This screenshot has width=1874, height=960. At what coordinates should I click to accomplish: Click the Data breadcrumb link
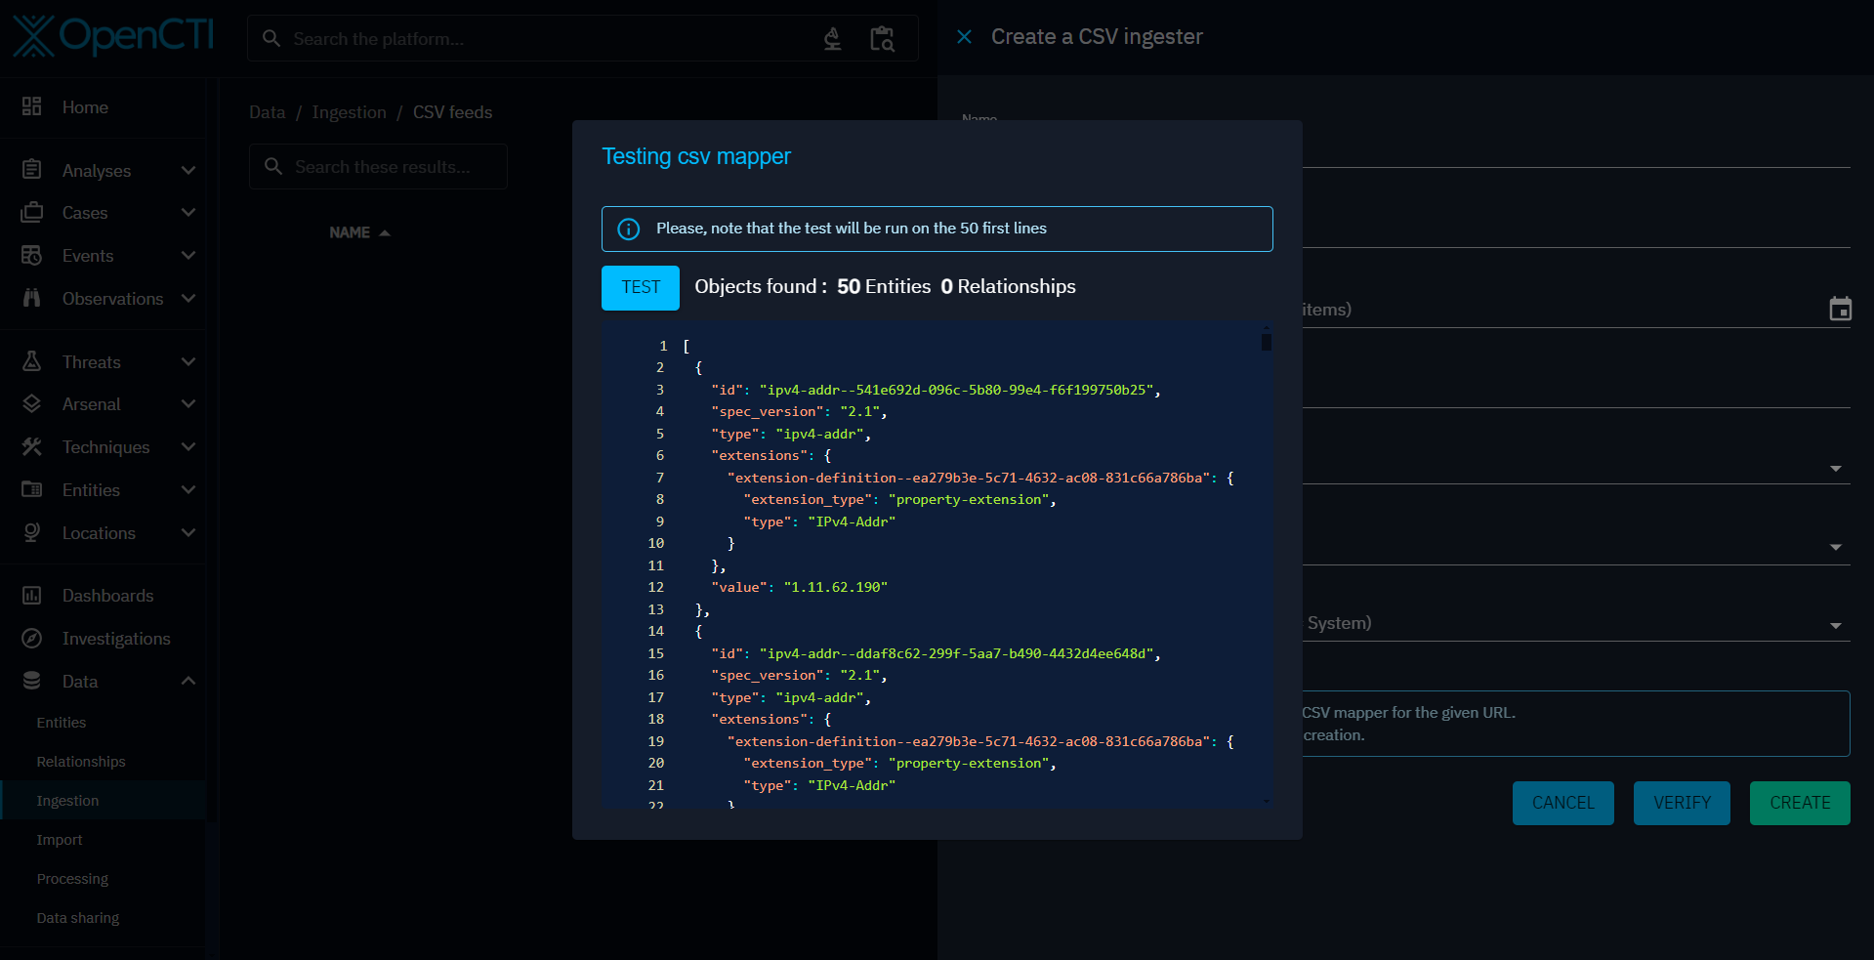[267, 112]
